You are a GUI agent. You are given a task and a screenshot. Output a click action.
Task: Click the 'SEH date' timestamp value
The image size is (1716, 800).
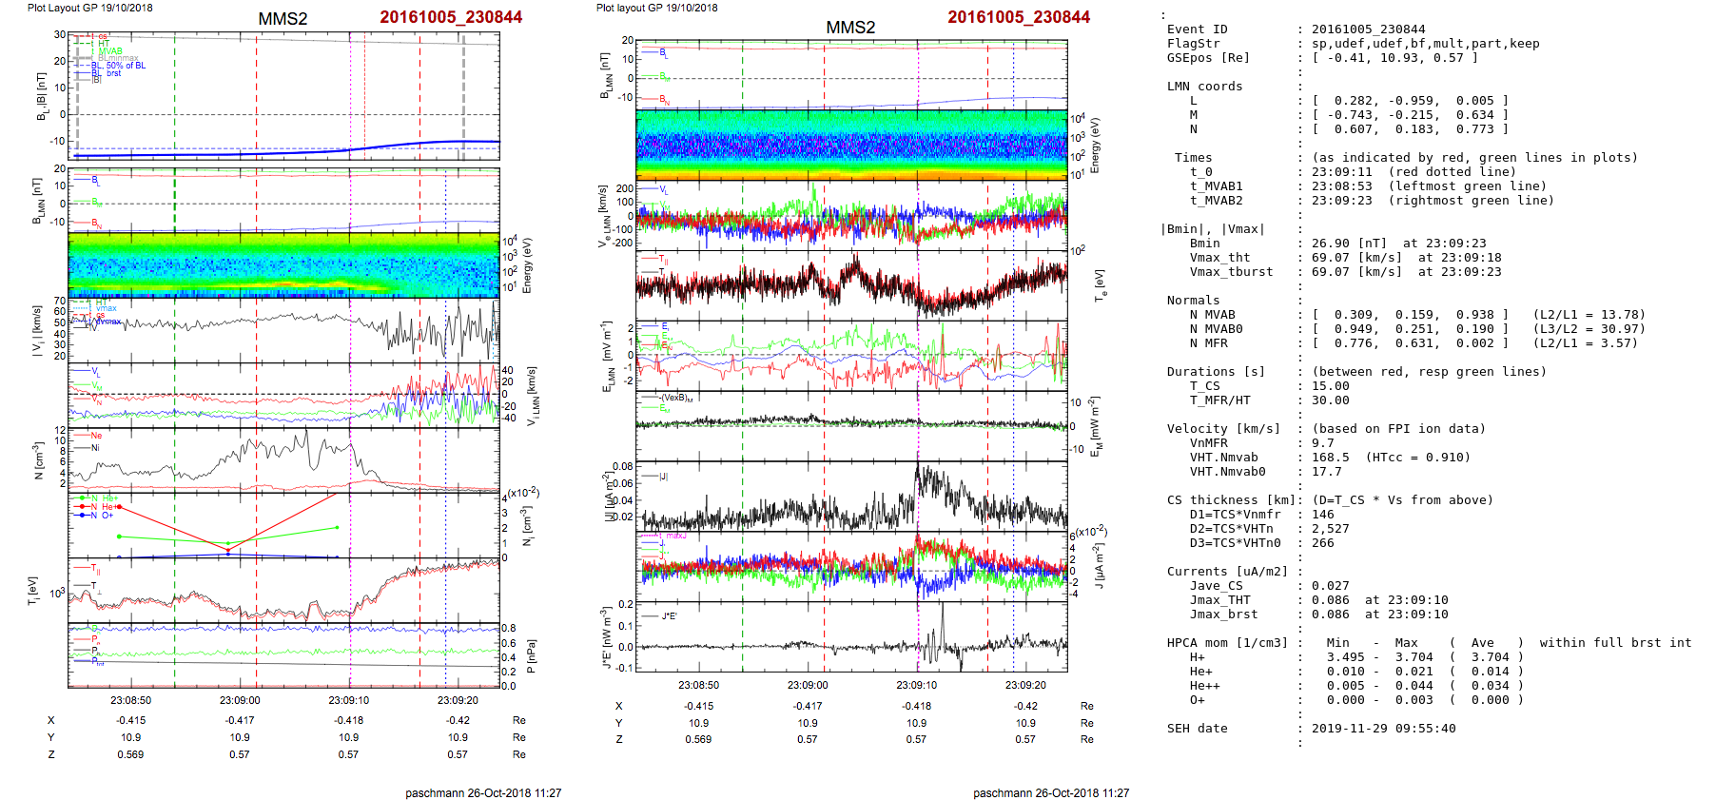pyautogui.click(x=1383, y=729)
